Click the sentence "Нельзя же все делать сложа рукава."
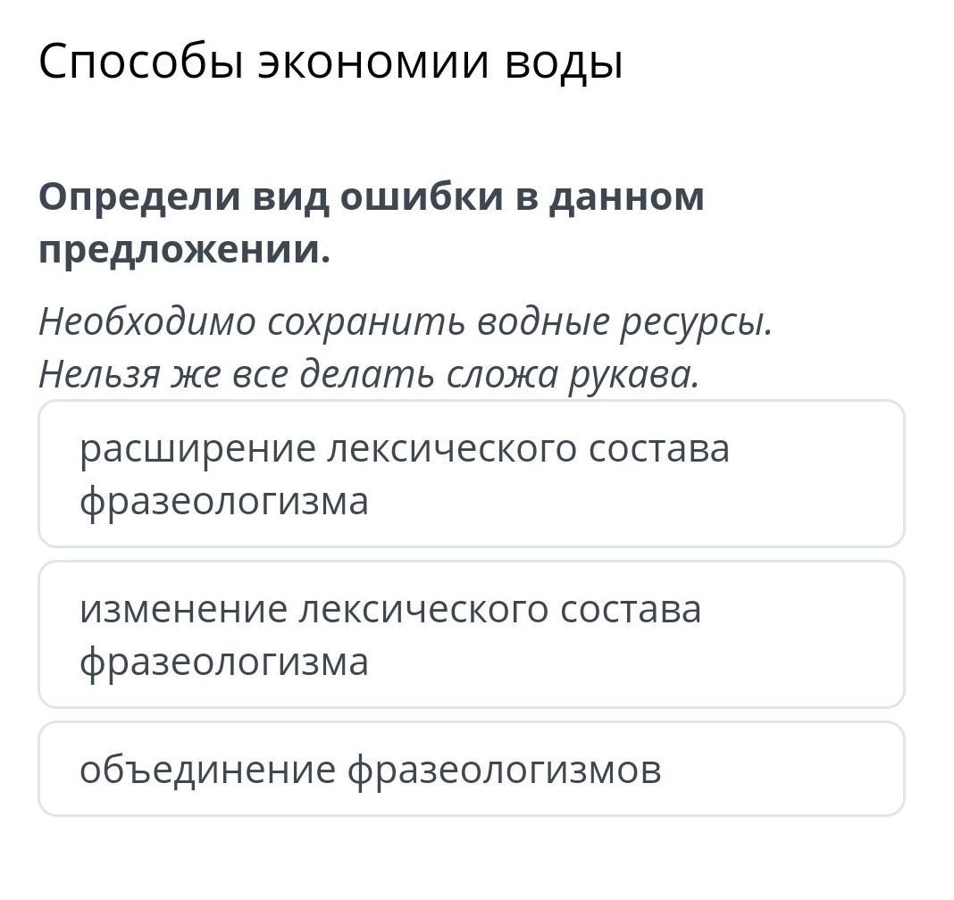Viewport: 954px width, 900px height. 368,375
